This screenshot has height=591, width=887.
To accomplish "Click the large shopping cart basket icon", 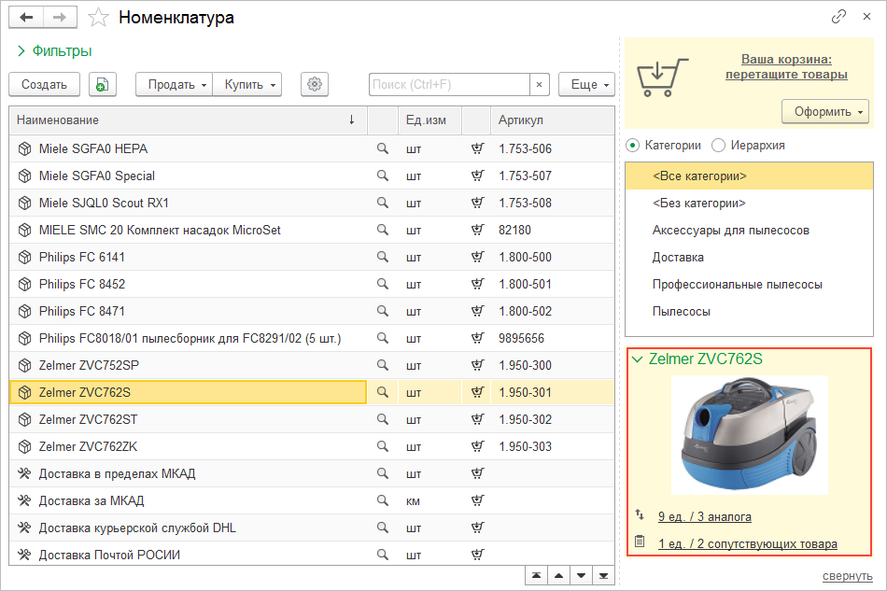I will click(662, 77).
